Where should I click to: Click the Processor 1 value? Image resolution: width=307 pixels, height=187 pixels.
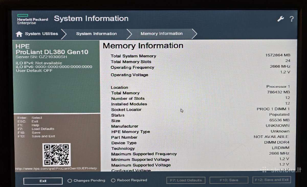pos(278,86)
